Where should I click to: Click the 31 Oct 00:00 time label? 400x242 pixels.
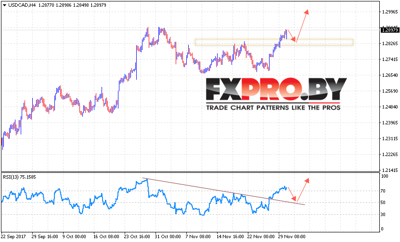(168, 237)
